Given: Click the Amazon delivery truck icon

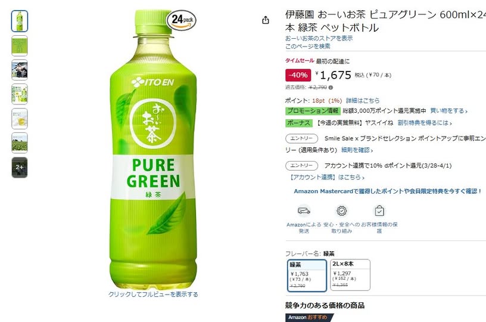Looking at the screenshot, I should 304,211.
